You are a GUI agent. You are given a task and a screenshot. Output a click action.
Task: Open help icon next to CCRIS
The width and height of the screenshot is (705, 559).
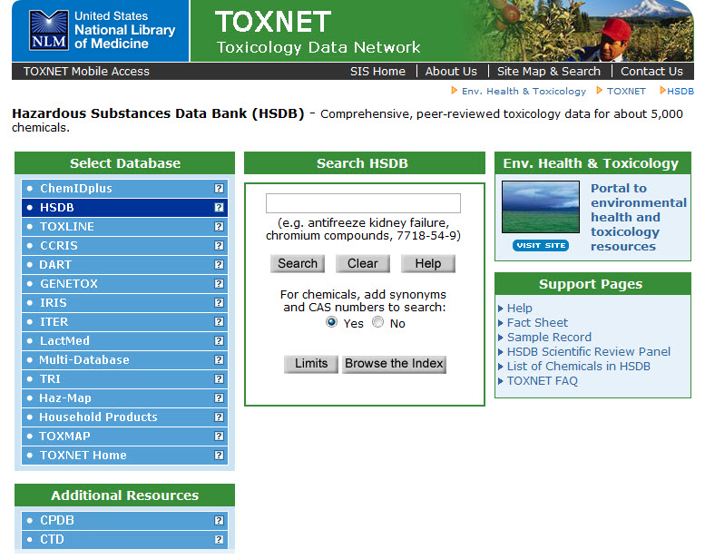pyautogui.click(x=219, y=246)
